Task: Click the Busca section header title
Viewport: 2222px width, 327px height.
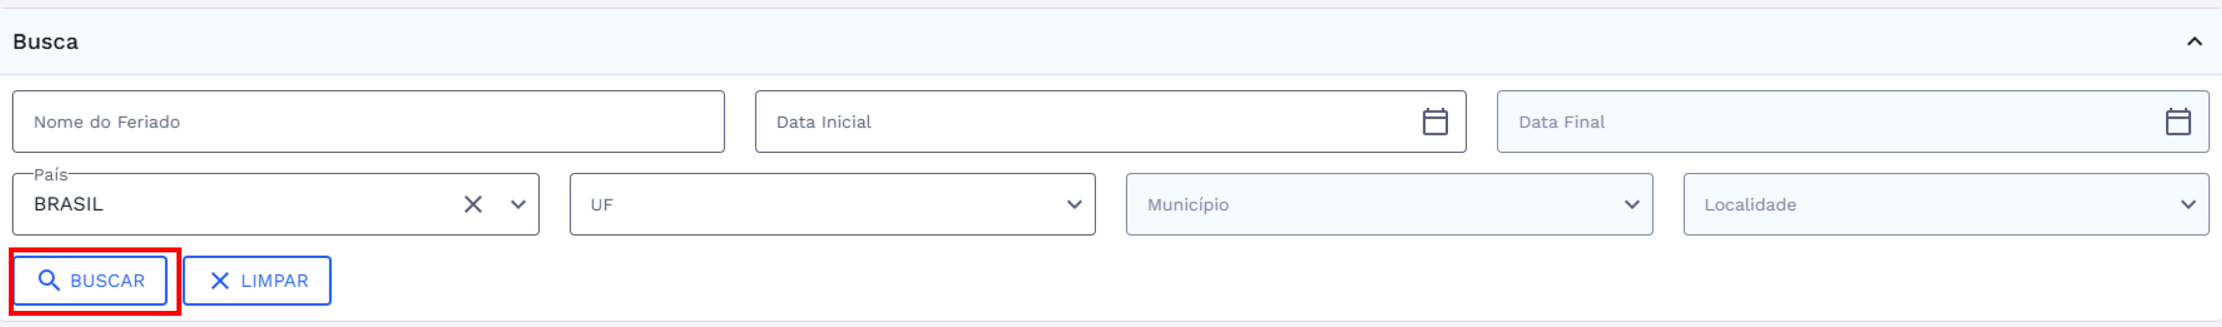Action: (46, 42)
